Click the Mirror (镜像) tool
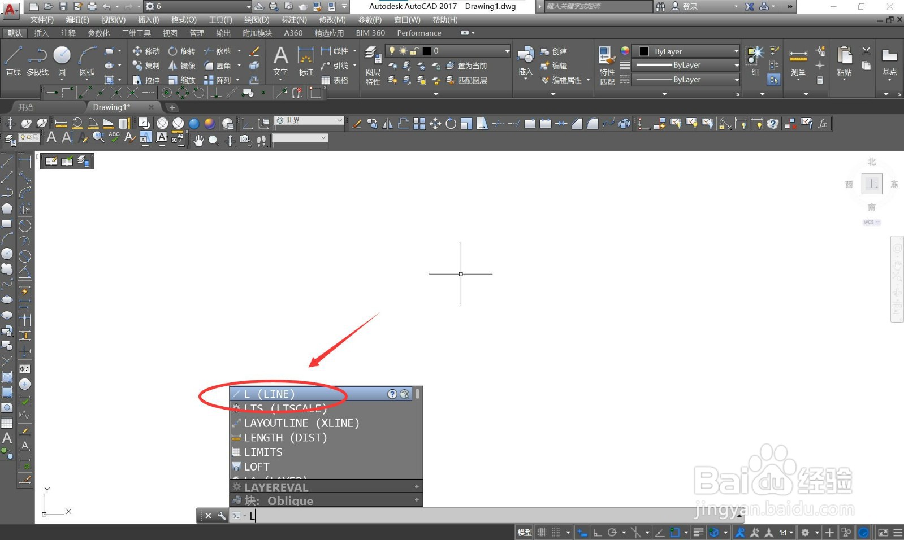 click(181, 66)
